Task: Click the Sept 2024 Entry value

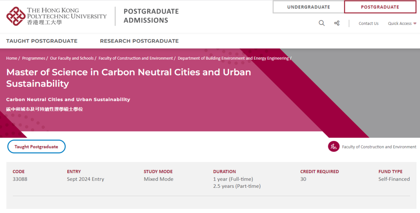Action: [x=86, y=179]
